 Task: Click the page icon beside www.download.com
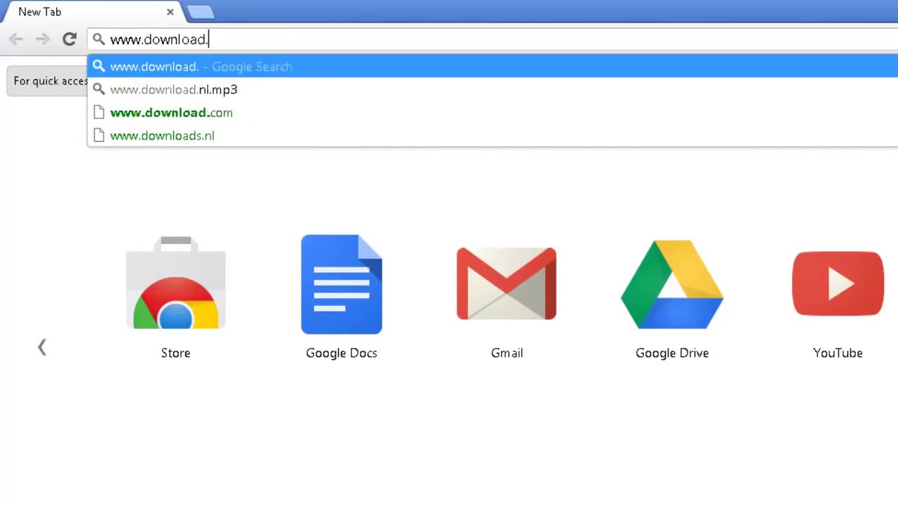pos(99,113)
